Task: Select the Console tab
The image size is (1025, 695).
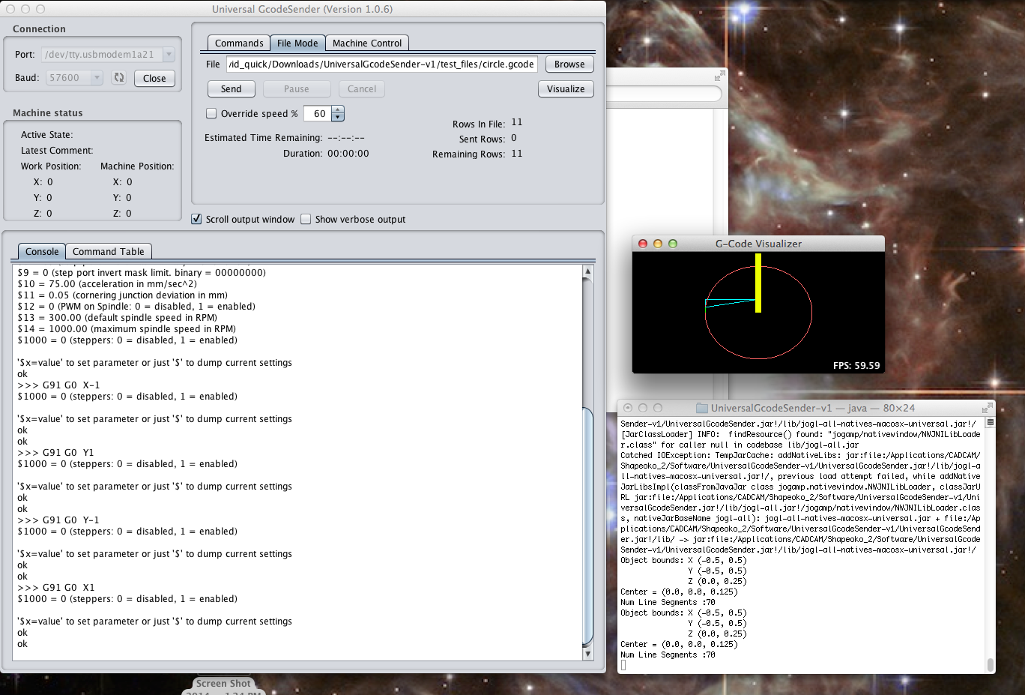Action: 42,252
